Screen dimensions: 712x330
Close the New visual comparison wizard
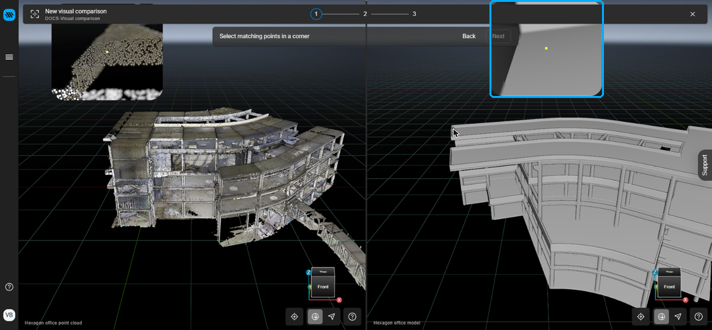[x=692, y=14]
